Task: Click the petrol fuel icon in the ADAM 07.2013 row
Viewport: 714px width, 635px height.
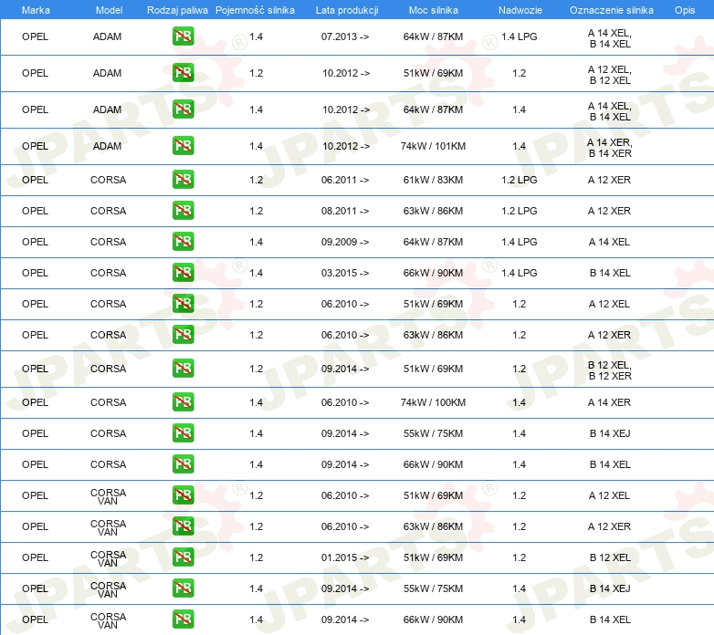Action: 183,36
